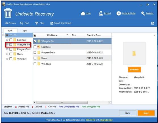The width and height of the screenshot is (158, 123).
Task: Check the Windows row in file list
Action: click(x=35, y=64)
